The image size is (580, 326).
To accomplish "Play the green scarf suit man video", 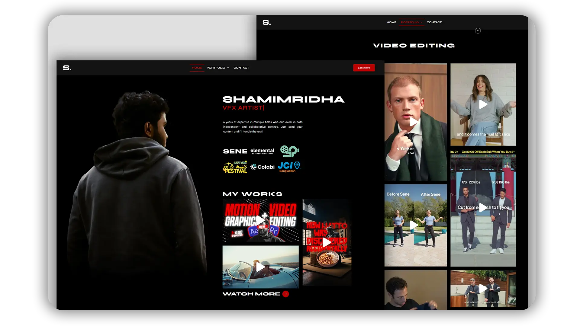I will click(414, 122).
